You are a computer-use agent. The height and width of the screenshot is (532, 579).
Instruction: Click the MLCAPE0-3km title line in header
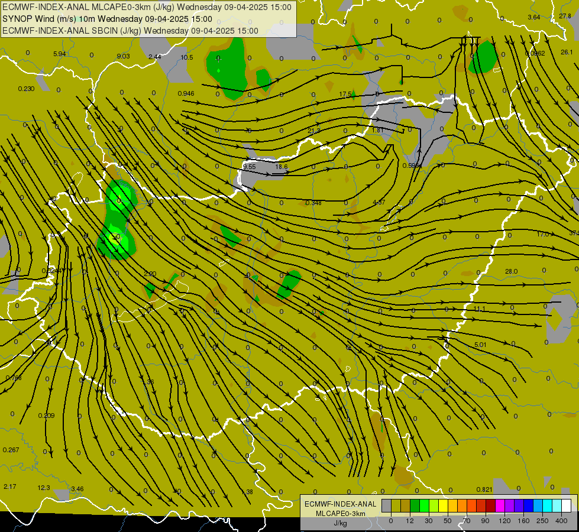[x=147, y=7]
